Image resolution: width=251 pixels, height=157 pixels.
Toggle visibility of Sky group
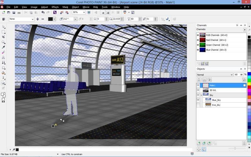pyautogui.click(x=198, y=95)
